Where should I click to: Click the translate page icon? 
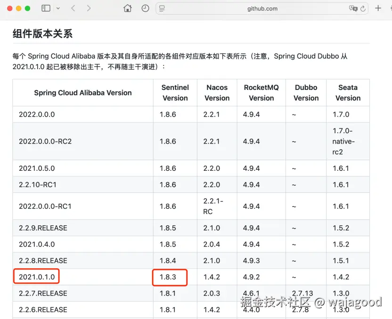click(x=353, y=8)
